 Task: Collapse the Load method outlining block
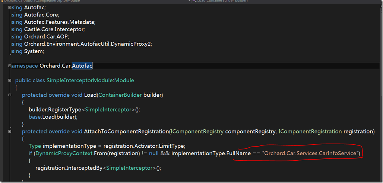pos(10,95)
